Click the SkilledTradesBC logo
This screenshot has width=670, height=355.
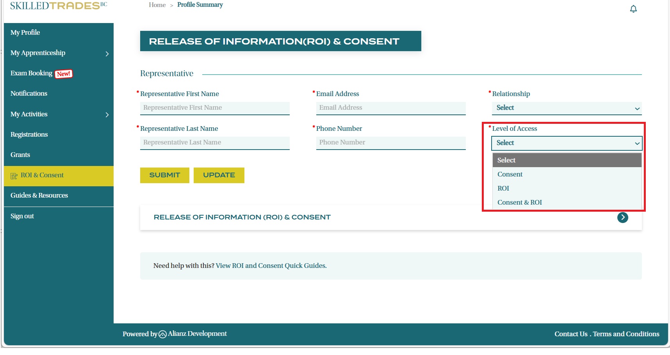pyautogui.click(x=59, y=6)
